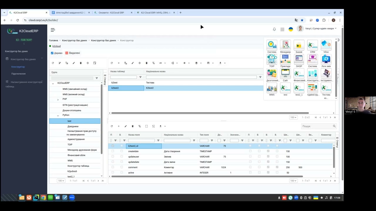This screenshot has width=376, height=211.
Task: Open Налаштування конструктора таблиць sidebar item
Action: coord(23,84)
